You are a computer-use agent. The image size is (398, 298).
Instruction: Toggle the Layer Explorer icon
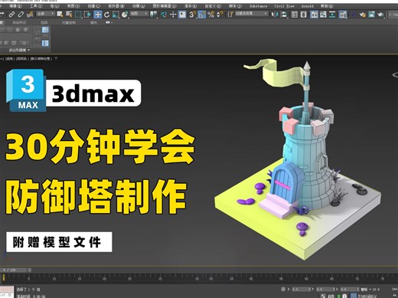click(x=304, y=15)
